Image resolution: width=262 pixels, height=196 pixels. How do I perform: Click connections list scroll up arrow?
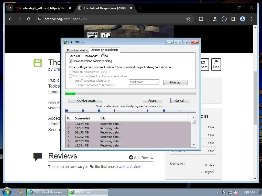pos(194,118)
